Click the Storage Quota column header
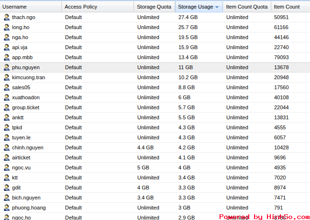Image resolution: width=310 pixels, height=220 pixels. [154, 7]
